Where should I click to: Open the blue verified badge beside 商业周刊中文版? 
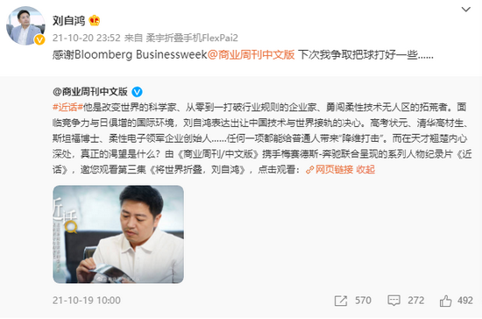point(137,92)
